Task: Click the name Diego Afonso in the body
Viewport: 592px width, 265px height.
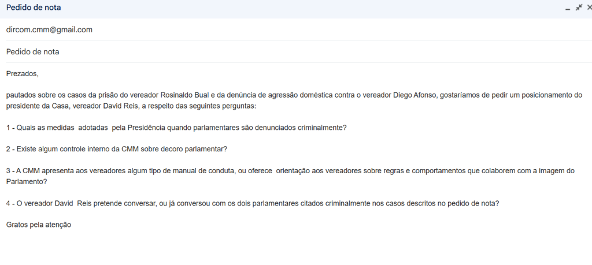Action: [430, 94]
